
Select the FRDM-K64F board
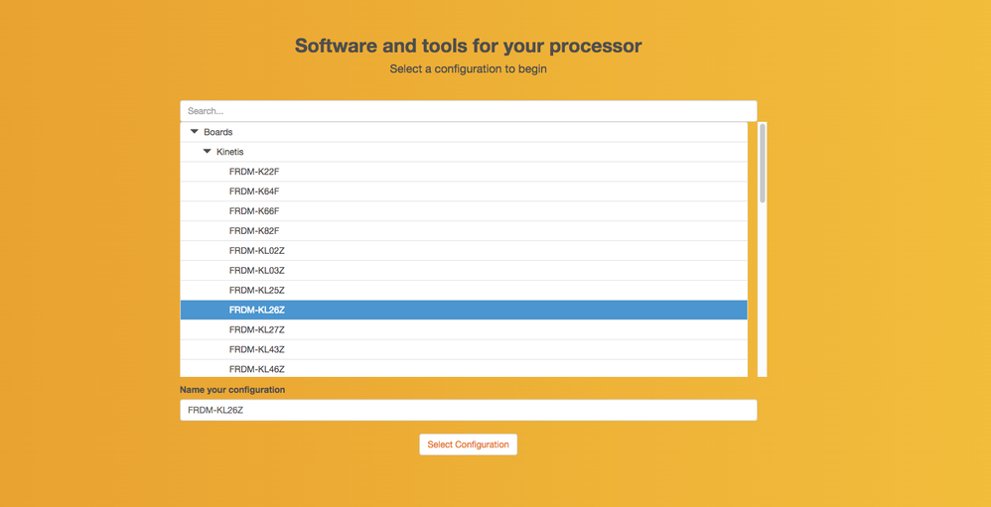(254, 191)
